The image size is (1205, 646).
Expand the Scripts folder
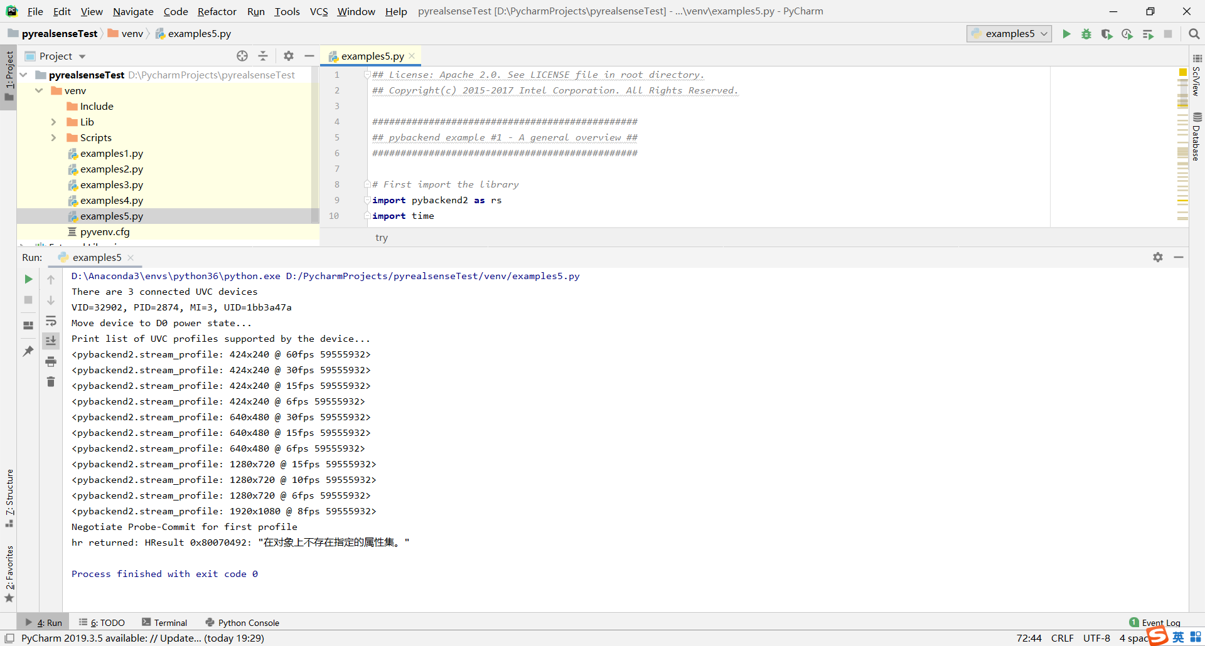pyautogui.click(x=54, y=137)
